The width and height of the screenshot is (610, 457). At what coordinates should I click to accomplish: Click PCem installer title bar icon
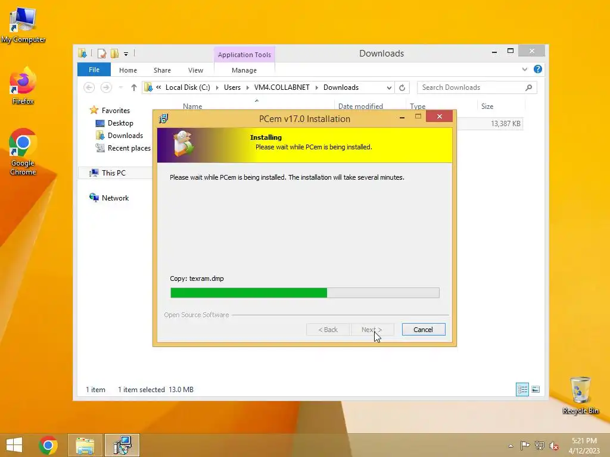[164, 118]
